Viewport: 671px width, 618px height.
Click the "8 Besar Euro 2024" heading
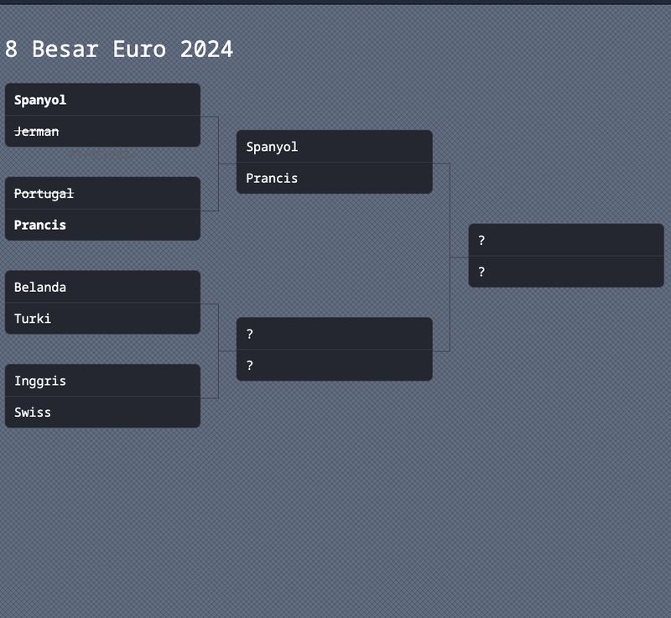[119, 49]
